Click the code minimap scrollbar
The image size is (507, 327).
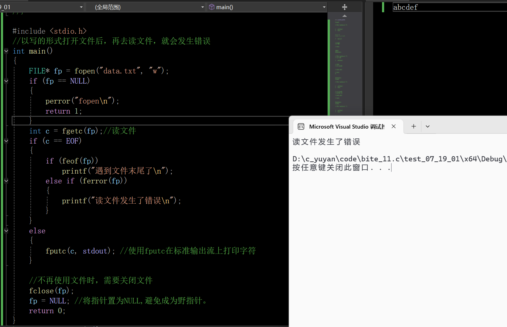[345, 67]
